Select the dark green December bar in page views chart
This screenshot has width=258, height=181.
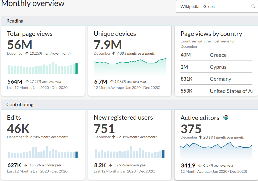pyautogui.click(x=77, y=68)
